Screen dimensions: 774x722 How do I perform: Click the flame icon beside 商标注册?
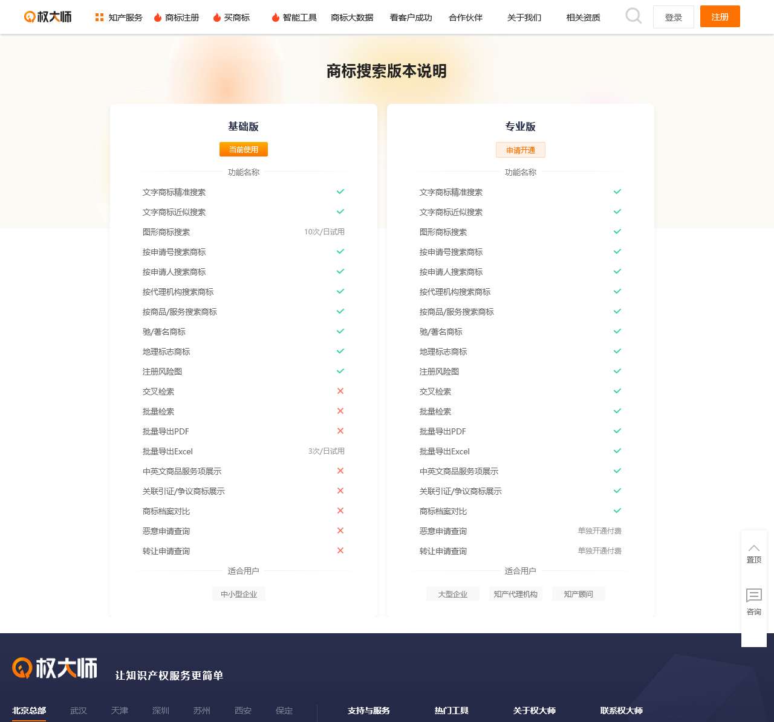[x=158, y=18]
